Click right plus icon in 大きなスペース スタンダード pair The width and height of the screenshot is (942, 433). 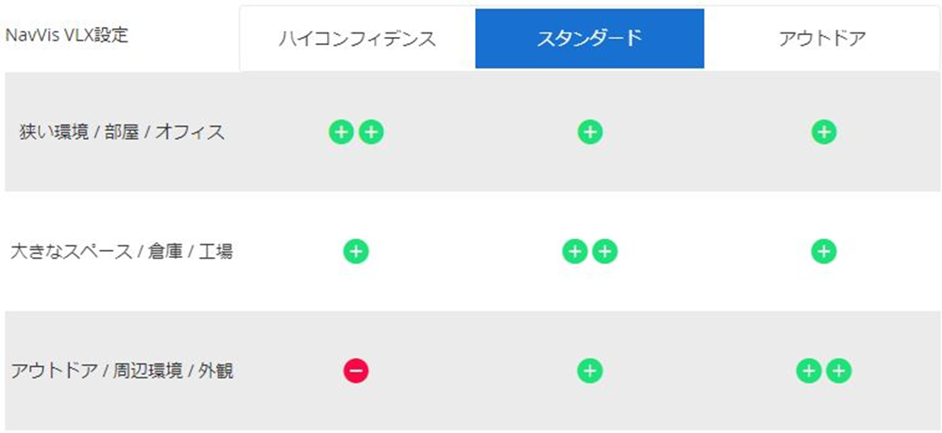pos(605,252)
